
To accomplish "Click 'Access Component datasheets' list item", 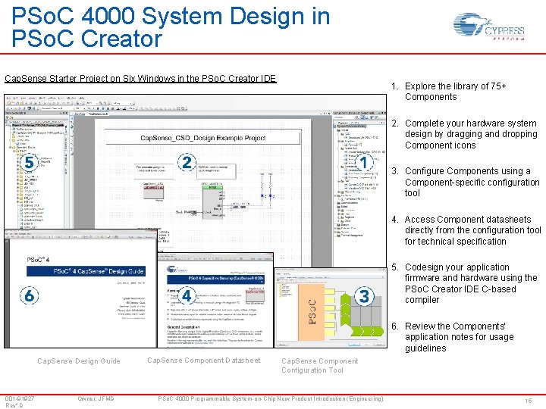I will coord(473,230).
